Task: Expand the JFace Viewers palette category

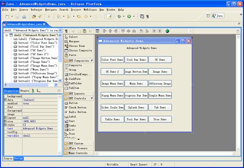Action: 79,149
